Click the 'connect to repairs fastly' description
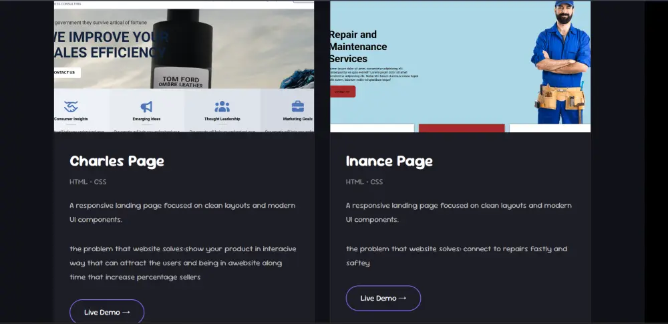 456,256
